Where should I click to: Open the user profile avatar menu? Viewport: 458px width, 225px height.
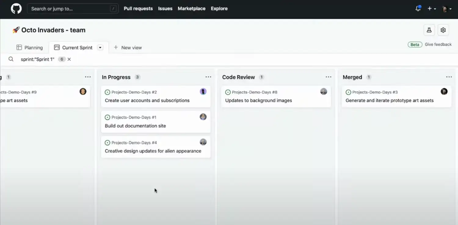[447, 9]
